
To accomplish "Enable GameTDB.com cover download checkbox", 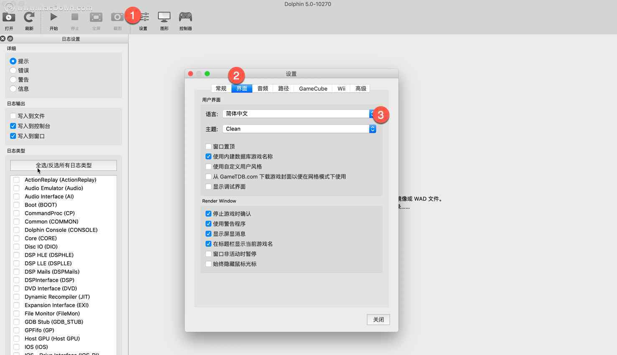I will pos(208,176).
